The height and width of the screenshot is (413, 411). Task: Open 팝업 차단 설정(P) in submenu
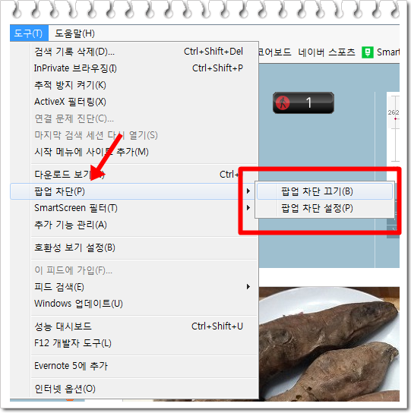pos(324,208)
